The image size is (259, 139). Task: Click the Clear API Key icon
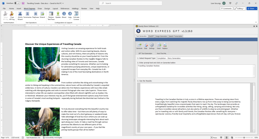pyautogui.click(x=12, y=14)
